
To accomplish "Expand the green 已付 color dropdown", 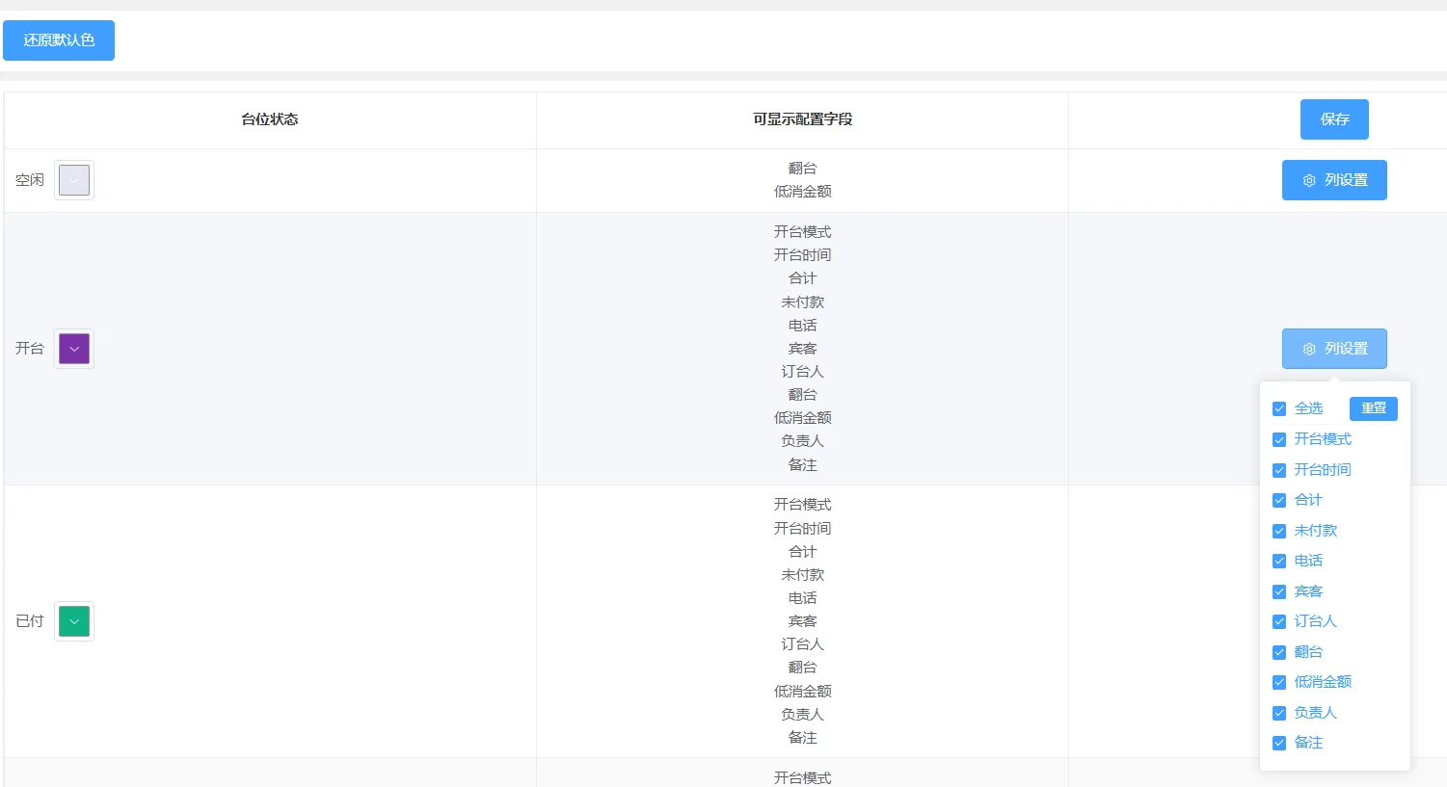I will [74, 621].
